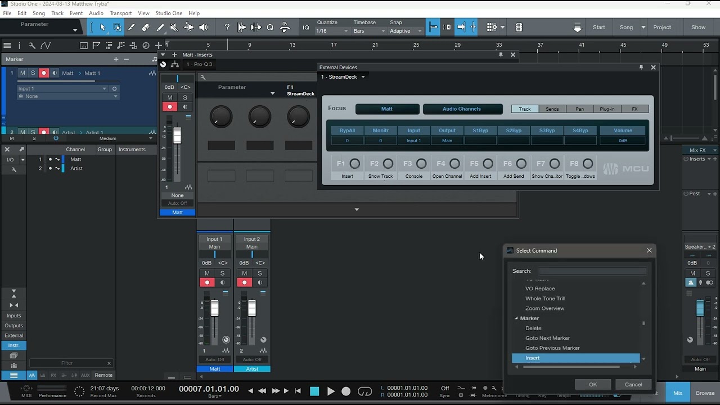
Task: Select the Arrow tool
Action: 102,27
